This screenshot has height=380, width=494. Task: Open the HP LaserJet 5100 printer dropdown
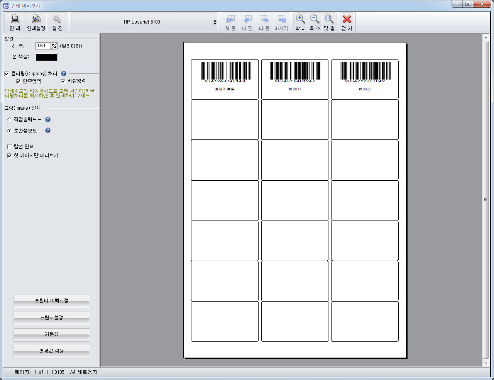(x=145, y=22)
